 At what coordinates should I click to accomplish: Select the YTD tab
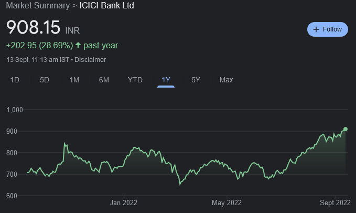click(135, 80)
